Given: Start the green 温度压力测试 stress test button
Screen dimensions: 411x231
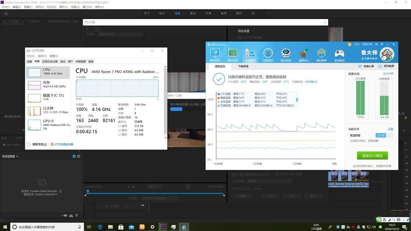Looking at the screenshot, I should tap(372, 155).
